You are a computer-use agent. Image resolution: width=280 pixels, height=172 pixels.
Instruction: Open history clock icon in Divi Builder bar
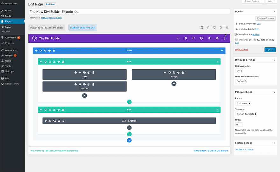(x=201, y=38)
